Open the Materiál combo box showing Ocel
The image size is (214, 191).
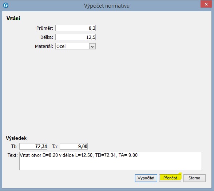point(75,46)
